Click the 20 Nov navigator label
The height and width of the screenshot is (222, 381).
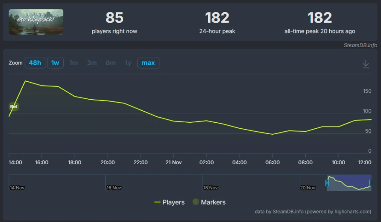pyautogui.click(x=308, y=188)
